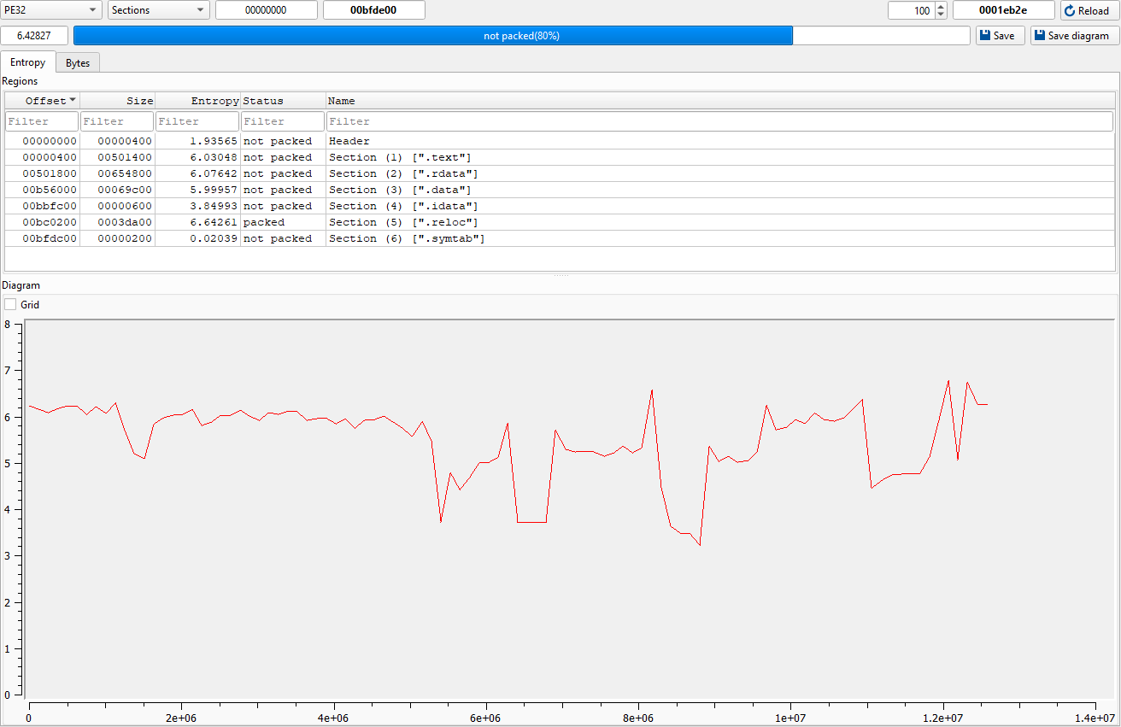Sort by the Status column header

coord(283,101)
